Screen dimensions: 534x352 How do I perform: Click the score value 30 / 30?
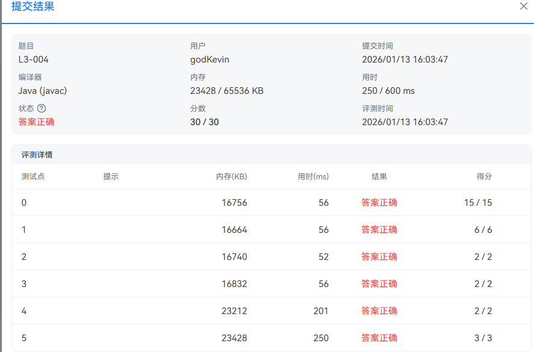point(204,122)
